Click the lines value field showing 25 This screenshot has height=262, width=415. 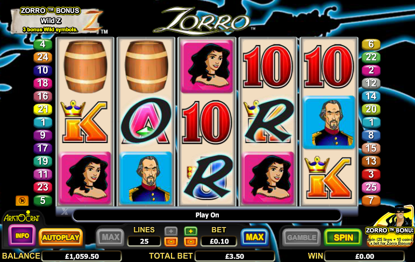point(144,242)
